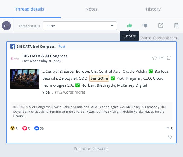The width and height of the screenshot is (183, 157).
Task: Click the Facebook logo icon
Action: click(13, 46)
